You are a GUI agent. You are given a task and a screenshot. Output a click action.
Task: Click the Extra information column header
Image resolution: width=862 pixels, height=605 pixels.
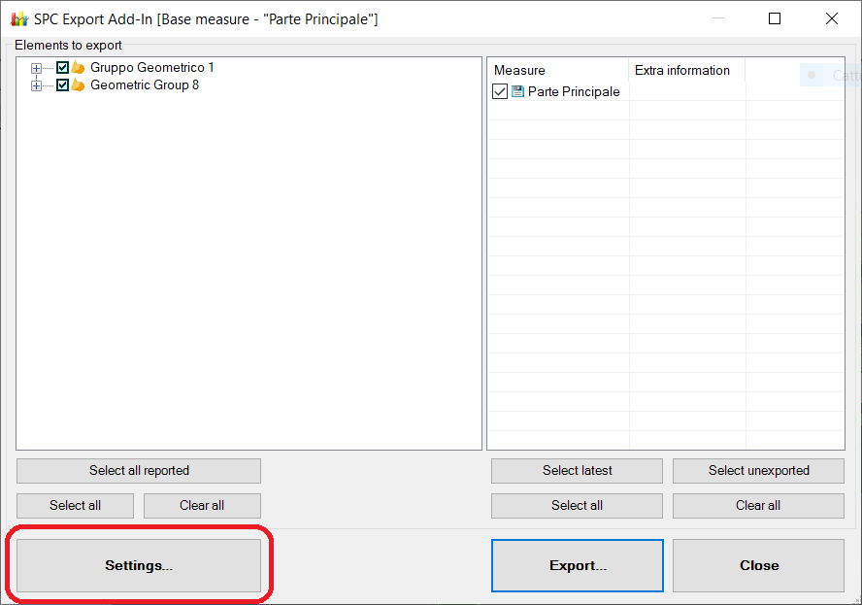[x=686, y=70]
